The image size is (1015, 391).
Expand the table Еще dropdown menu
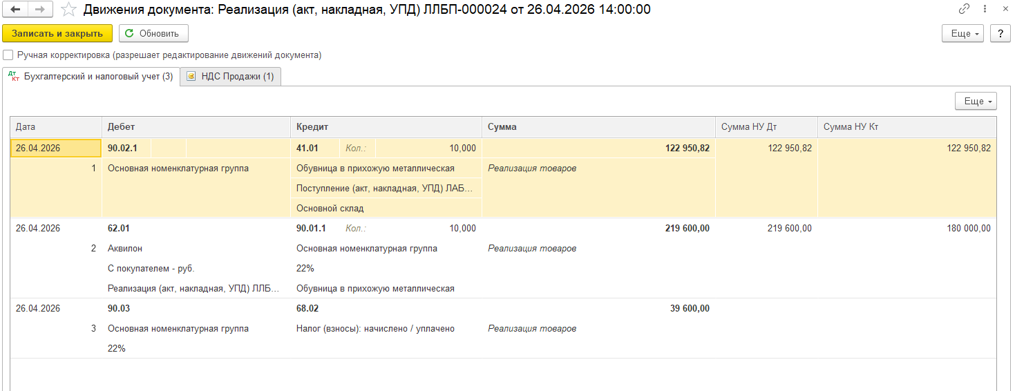click(x=976, y=101)
